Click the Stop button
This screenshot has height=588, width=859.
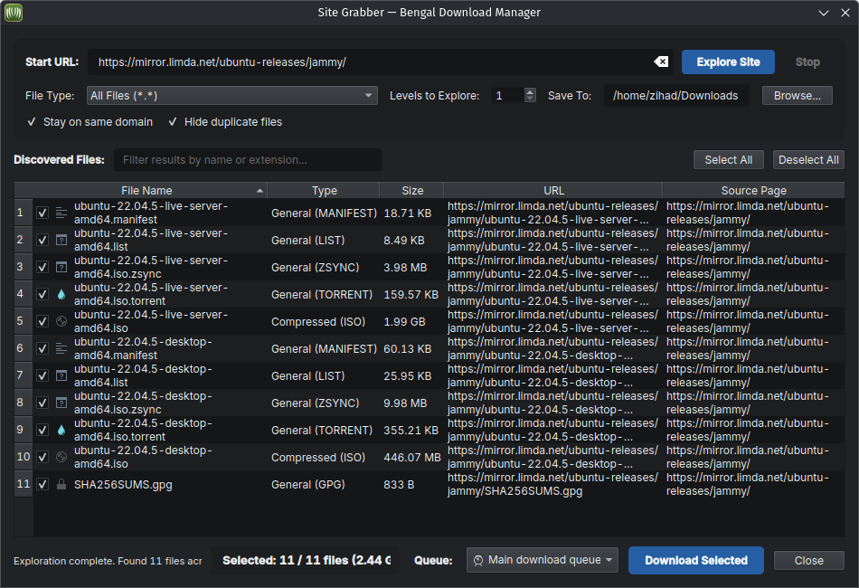click(x=807, y=62)
